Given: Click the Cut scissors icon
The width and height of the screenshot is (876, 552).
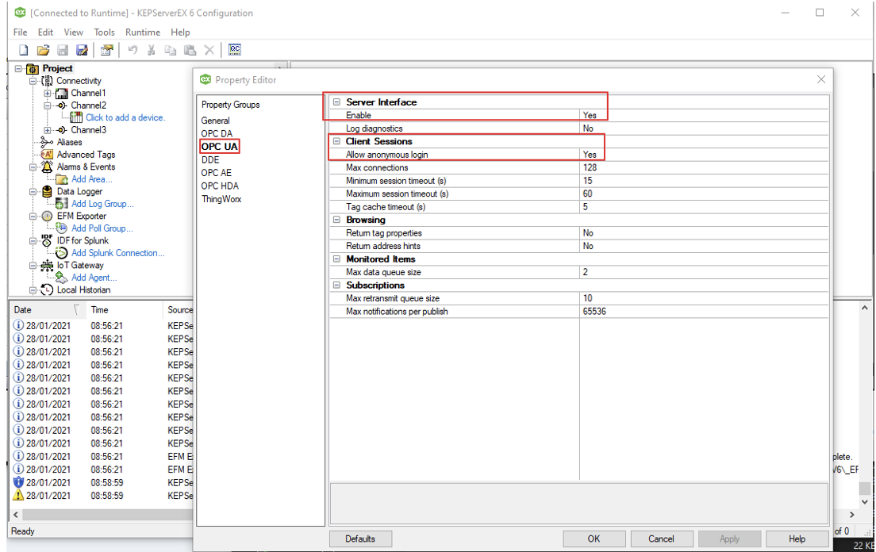Looking at the screenshot, I should [151, 50].
